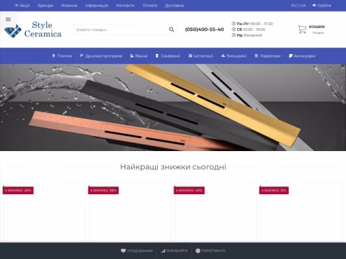Click the Плитка category icon
Viewport: 346px width, 259px height.
(53, 56)
